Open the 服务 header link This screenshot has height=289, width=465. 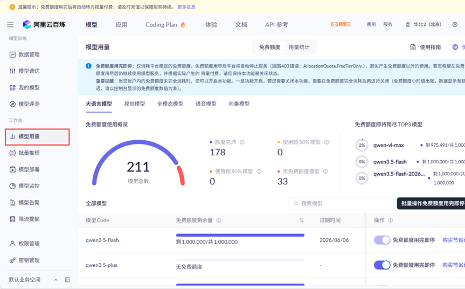point(387,25)
